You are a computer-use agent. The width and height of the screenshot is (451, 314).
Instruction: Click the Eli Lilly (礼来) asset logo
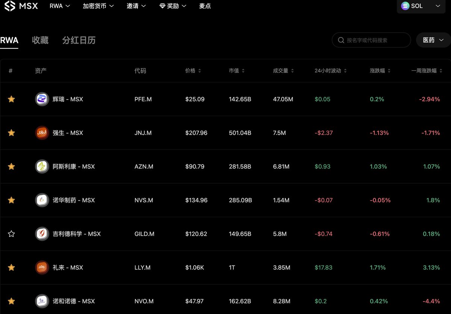(42, 267)
